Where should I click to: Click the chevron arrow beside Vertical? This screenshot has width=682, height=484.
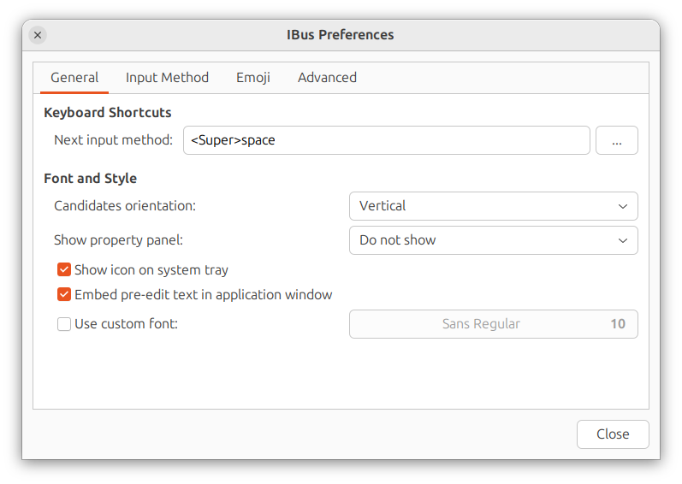click(x=622, y=206)
